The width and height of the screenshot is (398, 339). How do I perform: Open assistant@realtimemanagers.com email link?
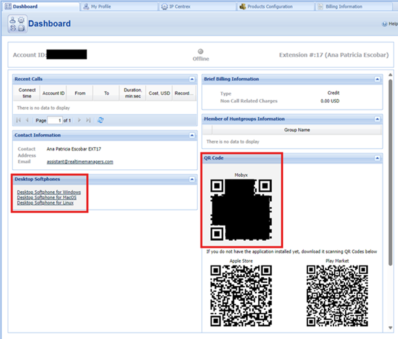click(x=80, y=162)
